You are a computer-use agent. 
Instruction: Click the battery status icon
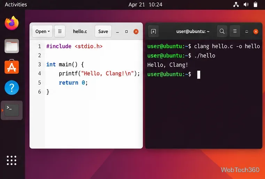[255, 5]
